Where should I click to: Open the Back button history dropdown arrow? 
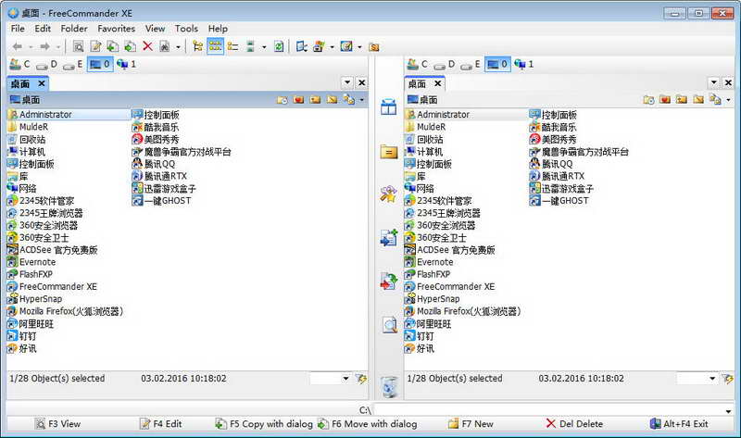point(31,47)
